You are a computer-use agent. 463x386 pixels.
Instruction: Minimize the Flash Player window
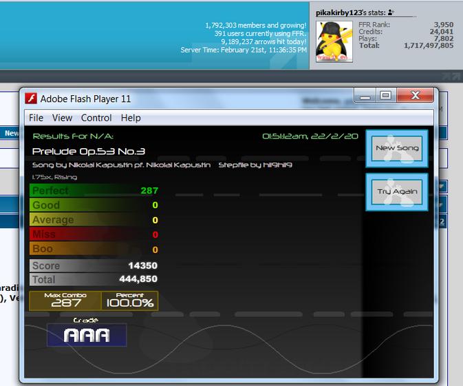(x=365, y=96)
